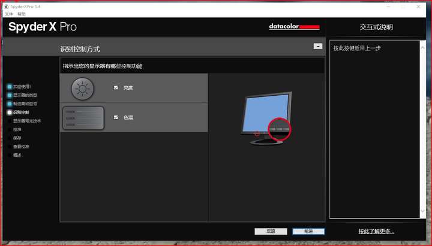The image size is (432, 246).
Task: Open the 按此了解更多... link
Action: click(x=376, y=232)
